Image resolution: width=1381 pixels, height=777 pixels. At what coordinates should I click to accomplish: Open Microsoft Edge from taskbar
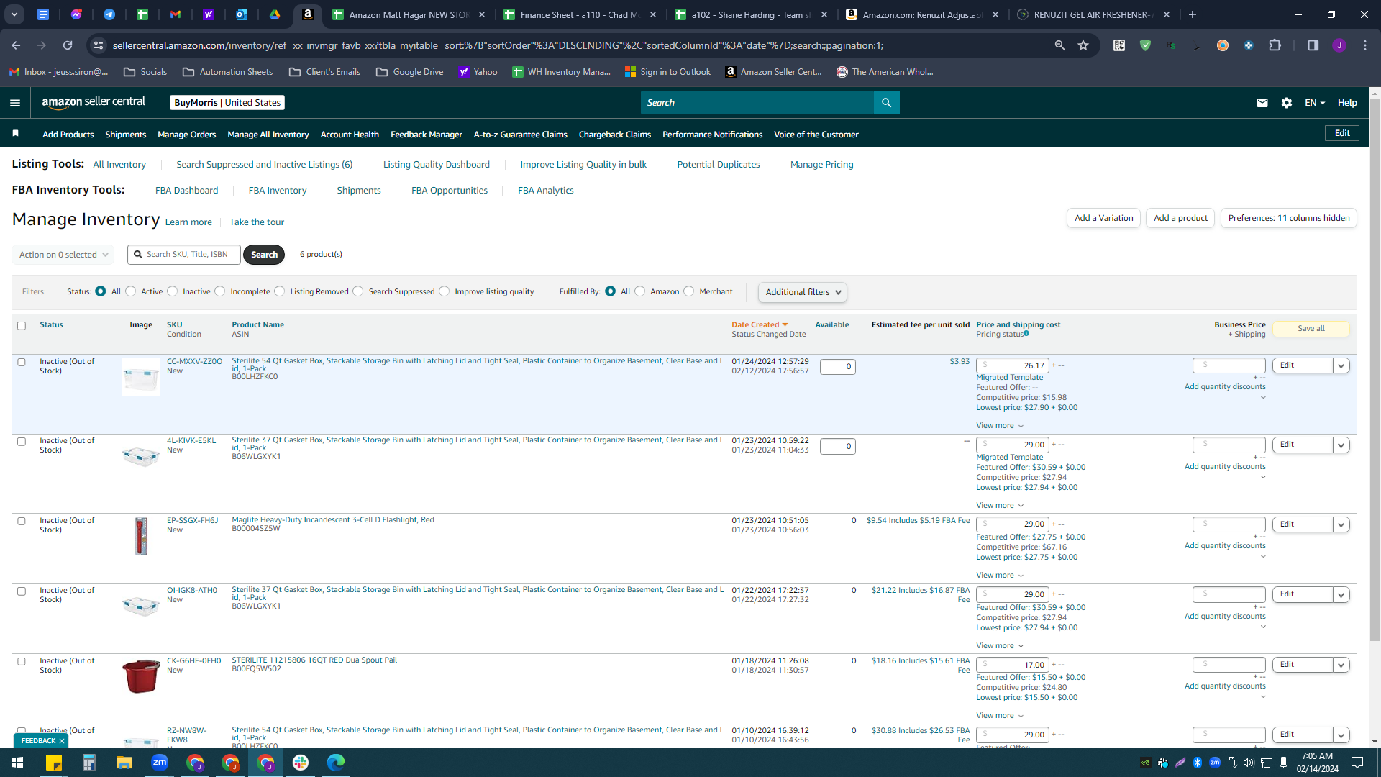click(x=336, y=763)
